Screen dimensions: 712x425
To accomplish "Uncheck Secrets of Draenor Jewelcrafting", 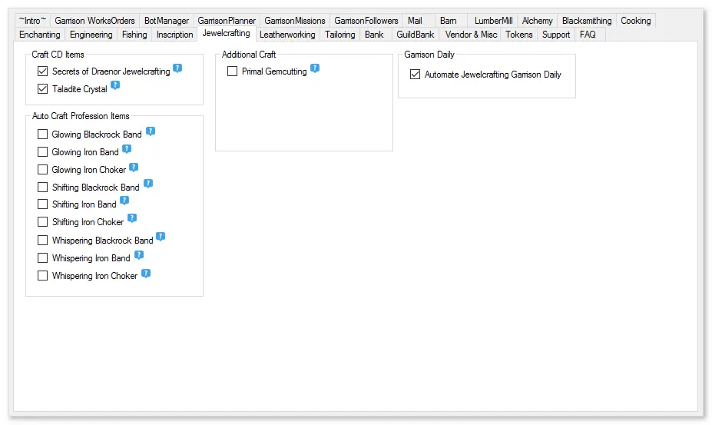I will click(x=43, y=71).
